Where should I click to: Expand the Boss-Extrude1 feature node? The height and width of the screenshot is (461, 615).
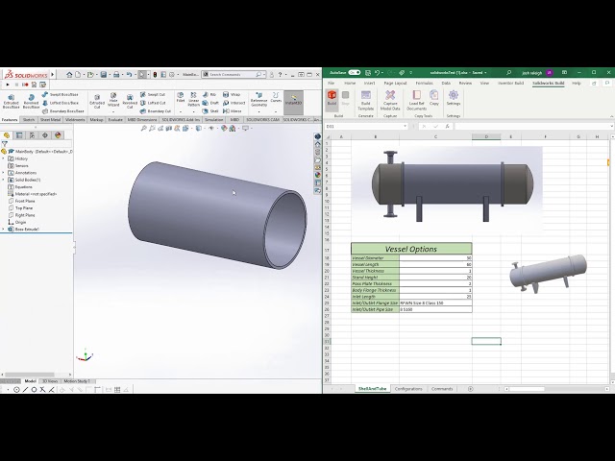[x=4, y=230]
